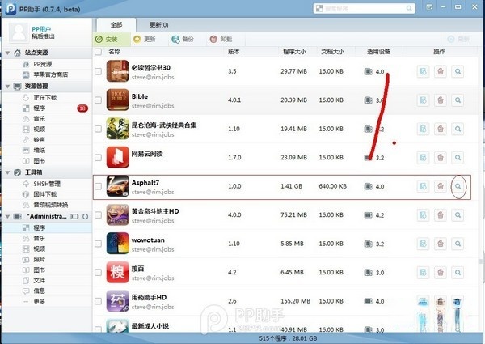Click the user avatar picture

coord(19,32)
